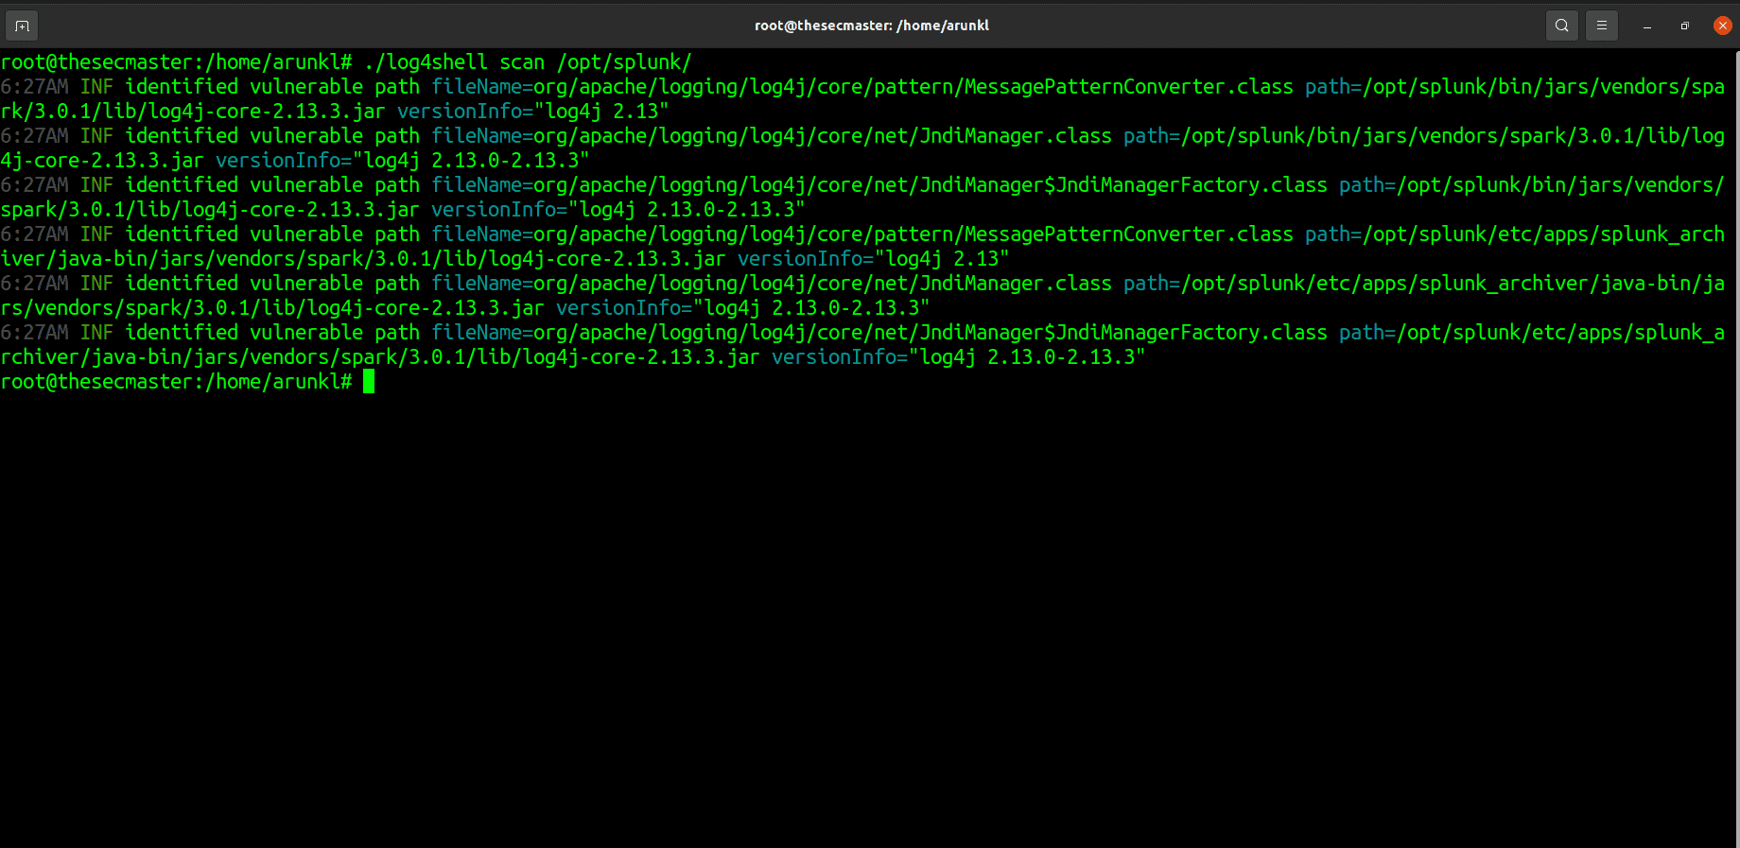Click the terminal scrollbar on the right edge
The height and width of the screenshot is (848, 1740).
(x=1736, y=447)
